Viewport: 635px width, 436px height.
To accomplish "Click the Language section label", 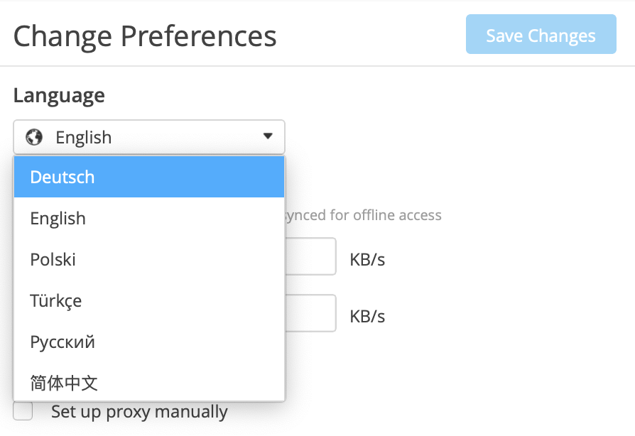I will (x=59, y=96).
